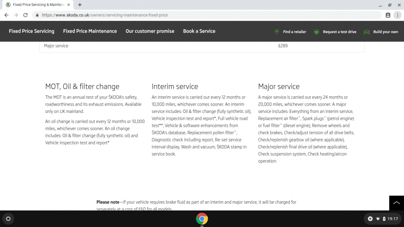Open the clock showing 19:17

click(x=393, y=219)
